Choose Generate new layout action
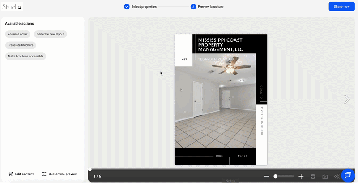 click(51, 34)
